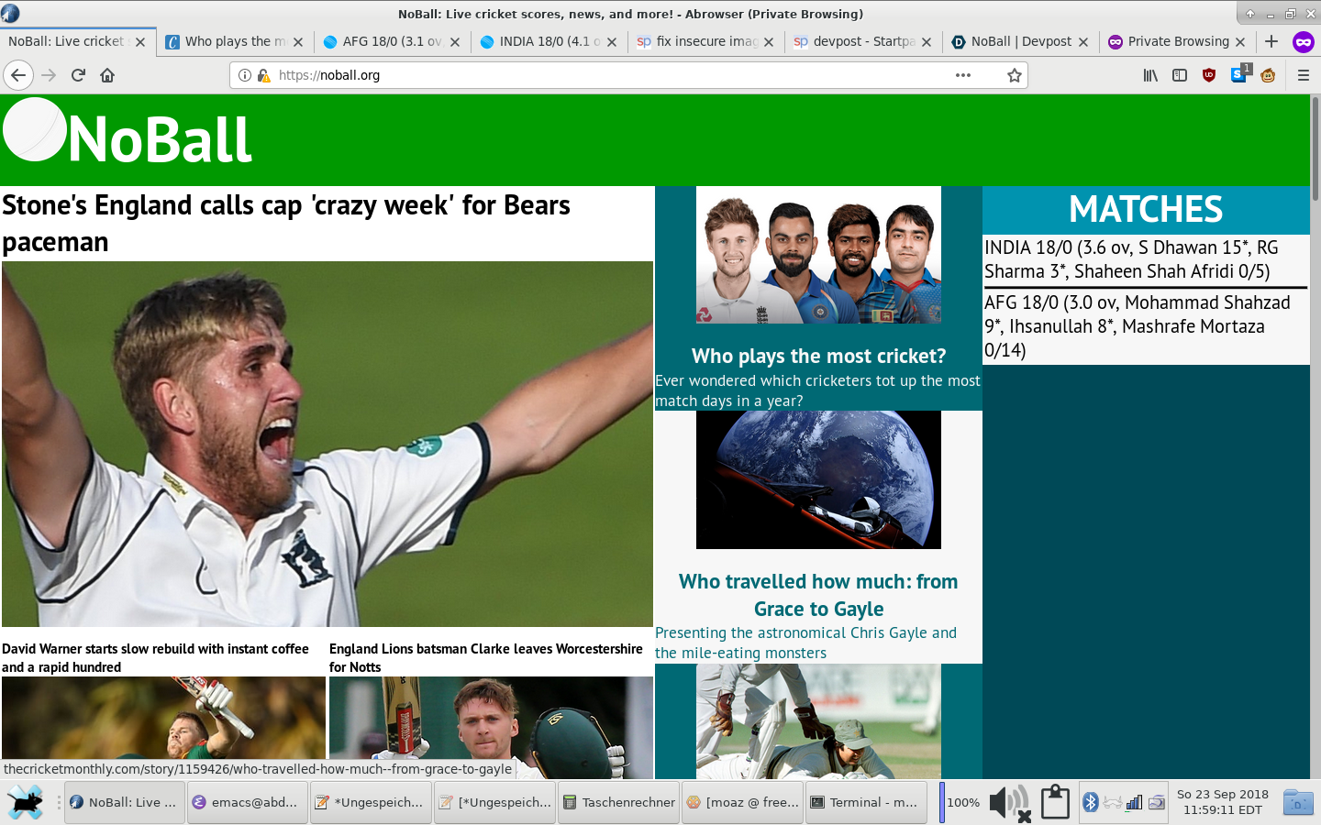Switch to 'Private Browsing' tab
This screenshot has width=1321, height=825.
click(x=1177, y=41)
